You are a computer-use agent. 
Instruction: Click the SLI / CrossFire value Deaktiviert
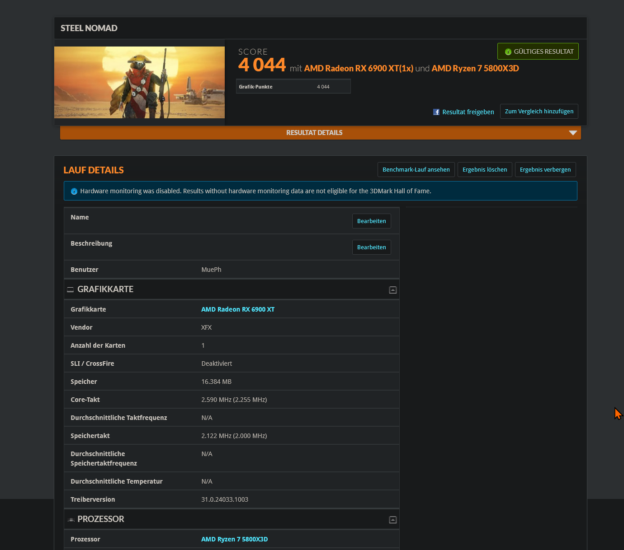[x=217, y=364]
